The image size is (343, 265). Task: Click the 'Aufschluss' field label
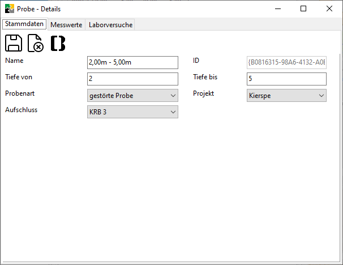[x=21, y=110]
